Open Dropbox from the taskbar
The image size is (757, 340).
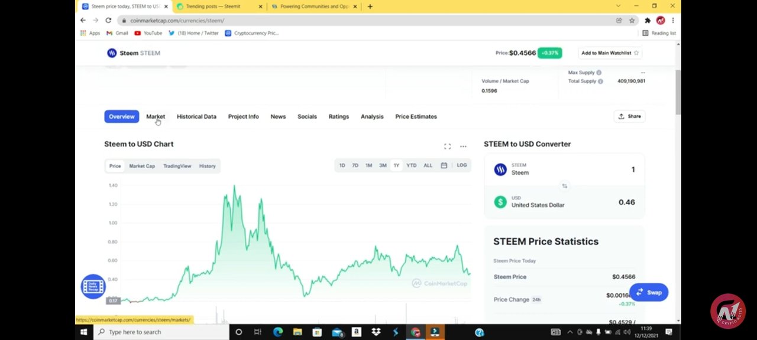point(376,332)
